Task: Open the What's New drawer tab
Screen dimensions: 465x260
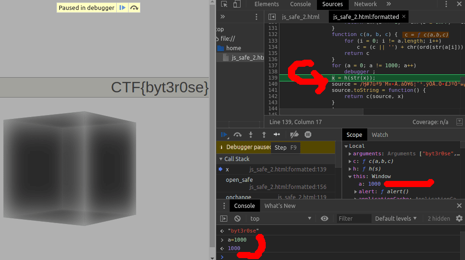Action: click(279, 206)
